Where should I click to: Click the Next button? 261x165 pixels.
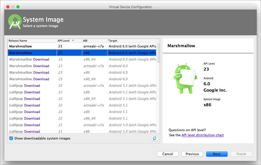click(x=216, y=154)
